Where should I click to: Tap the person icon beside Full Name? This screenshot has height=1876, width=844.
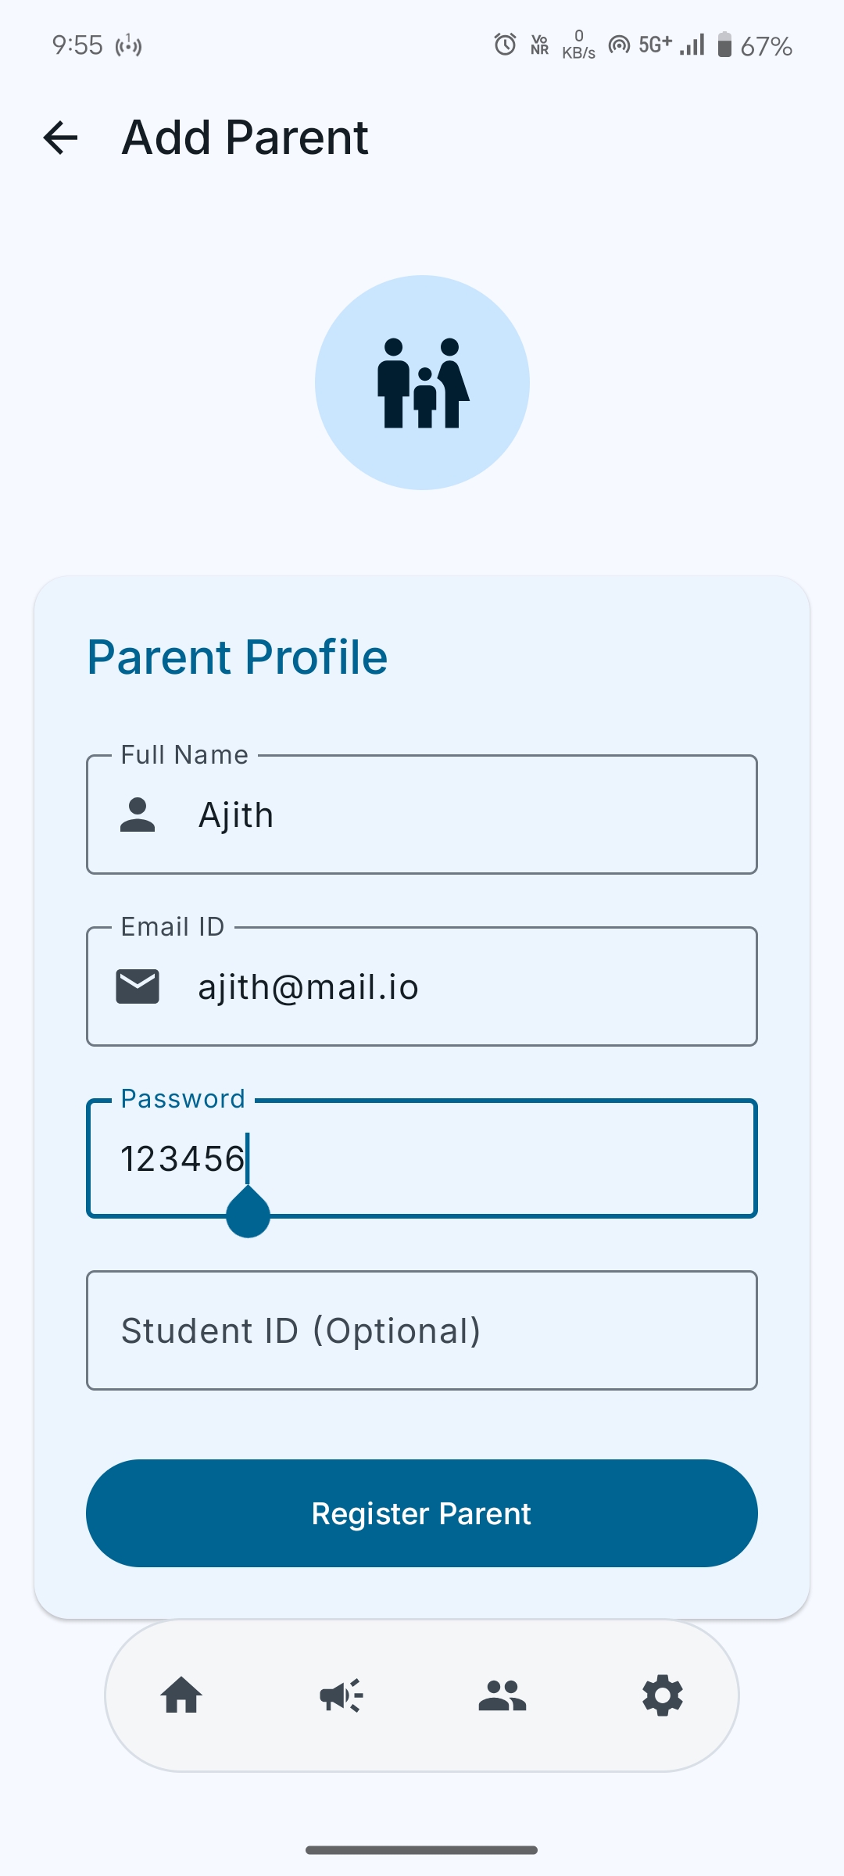click(x=138, y=814)
